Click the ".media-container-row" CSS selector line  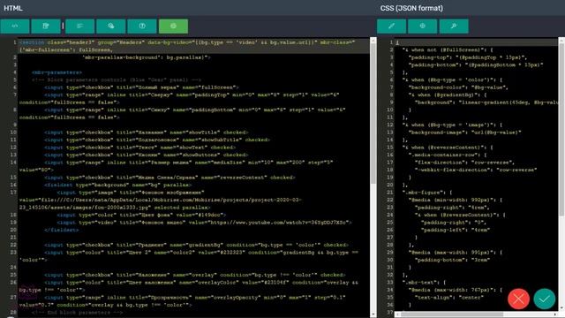[x=448, y=155]
